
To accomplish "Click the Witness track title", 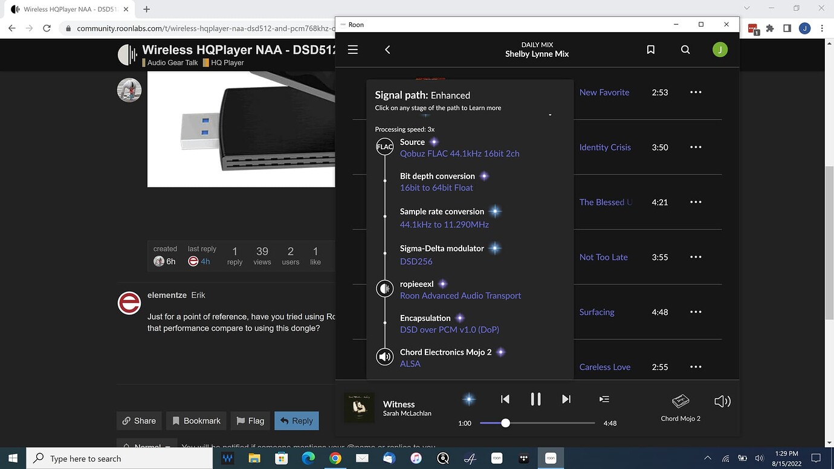I will coord(399,404).
